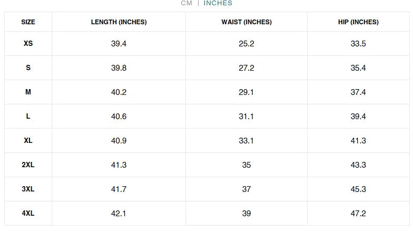This screenshot has width=414, height=231.
Task: Click L hip value 39.4
Action: pos(358,117)
